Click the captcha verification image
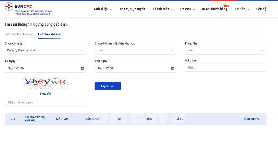Viewport: 278px width, 143px height. click(45, 83)
